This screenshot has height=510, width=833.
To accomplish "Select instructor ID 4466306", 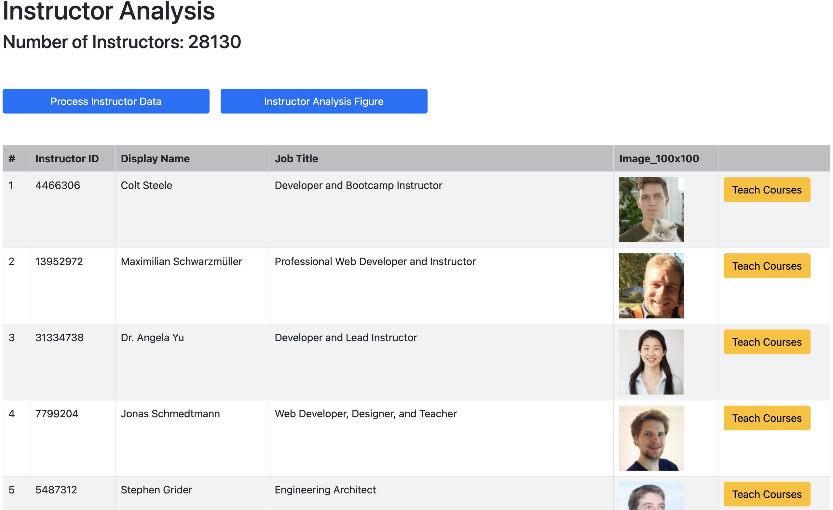I will pos(58,185).
